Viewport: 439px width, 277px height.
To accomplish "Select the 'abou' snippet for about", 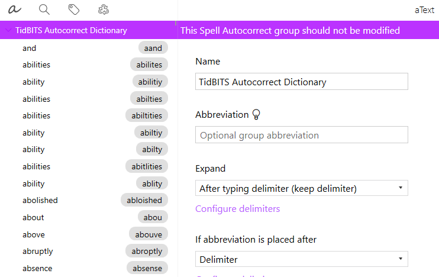I will click(x=153, y=217).
